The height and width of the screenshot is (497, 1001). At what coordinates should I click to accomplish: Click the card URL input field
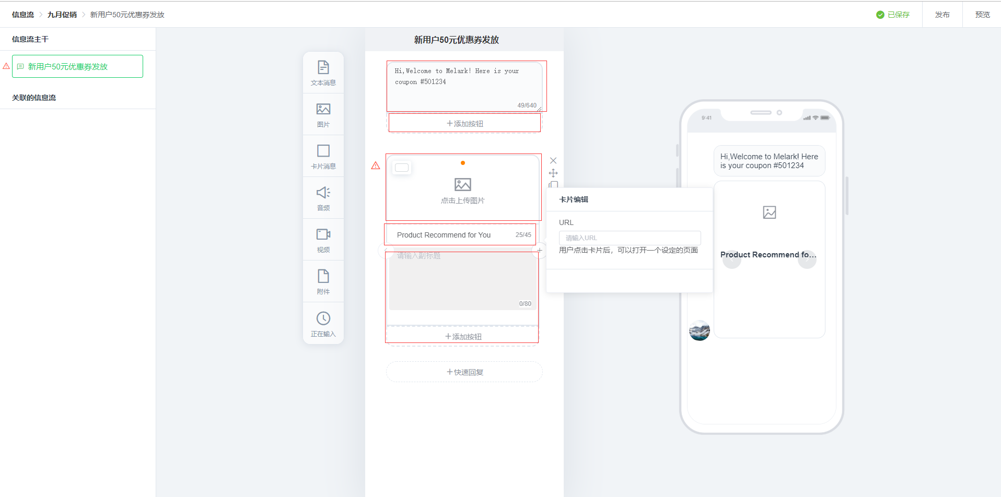point(630,238)
